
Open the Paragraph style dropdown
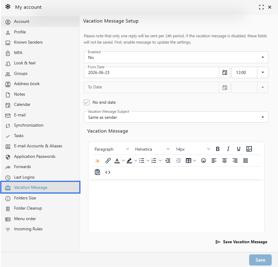tap(112, 149)
